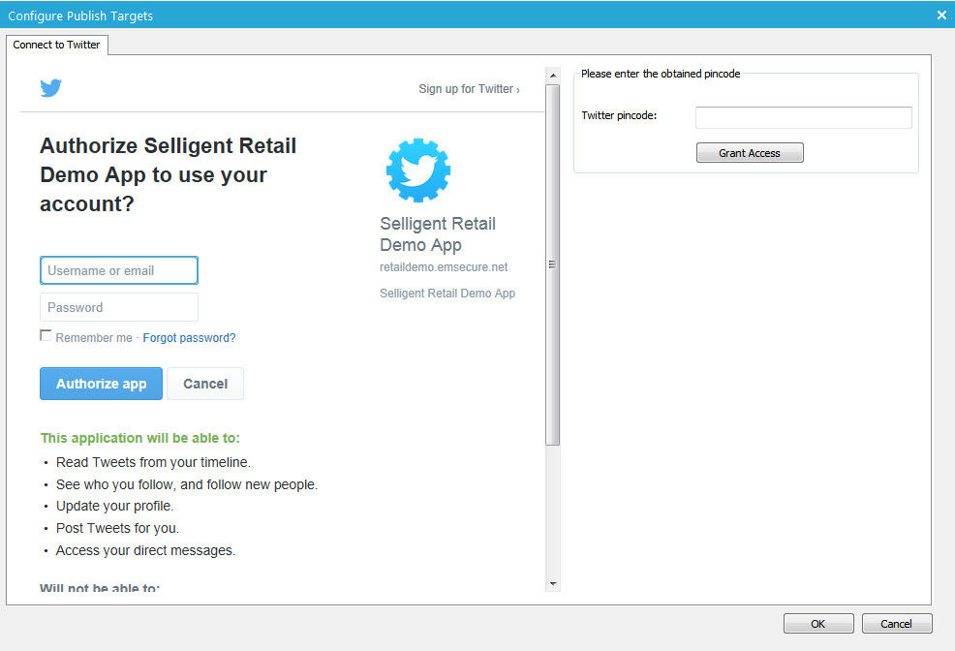Image resolution: width=955 pixels, height=651 pixels.
Task: Click the Selligent gear app icon
Action: pos(418,170)
